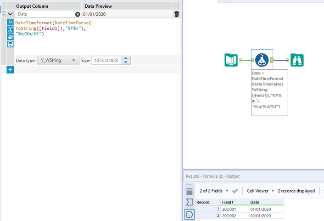Click the checkmark next to Fields

pos(235,191)
